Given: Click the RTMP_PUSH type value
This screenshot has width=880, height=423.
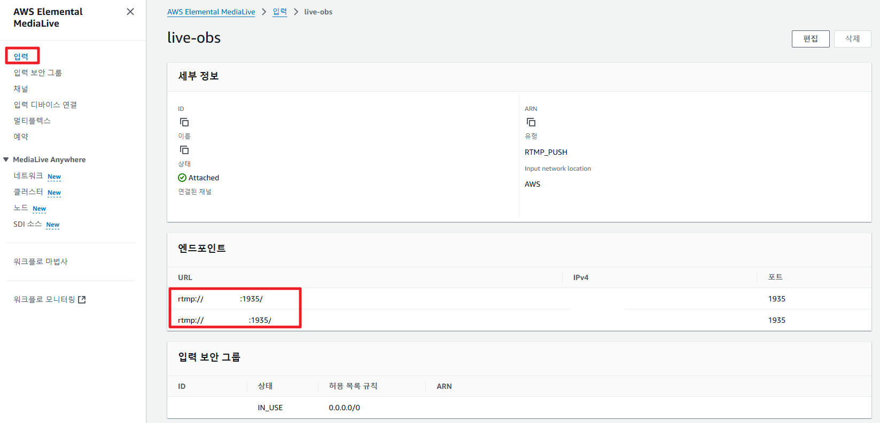Looking at the screenshot, I should click(546, 152).
